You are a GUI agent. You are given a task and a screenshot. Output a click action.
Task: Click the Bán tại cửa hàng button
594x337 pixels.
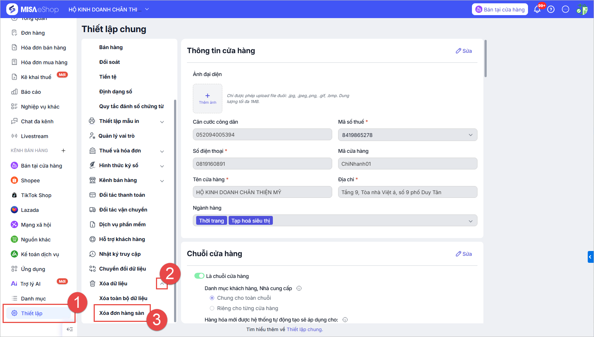click(x=500, y=10)
